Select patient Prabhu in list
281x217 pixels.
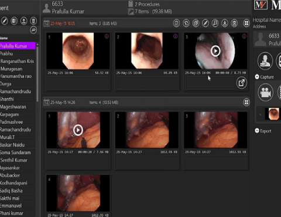[x=18, y=53]
